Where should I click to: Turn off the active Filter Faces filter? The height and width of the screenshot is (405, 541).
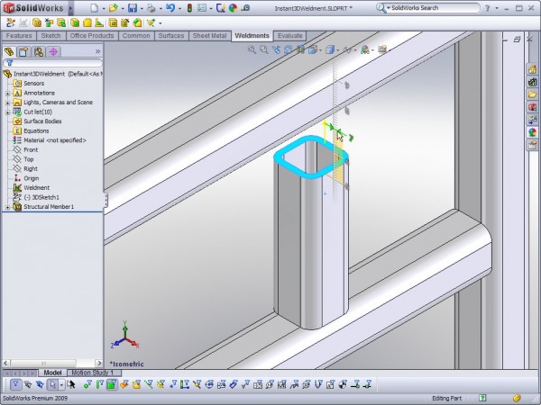point(112,384)
